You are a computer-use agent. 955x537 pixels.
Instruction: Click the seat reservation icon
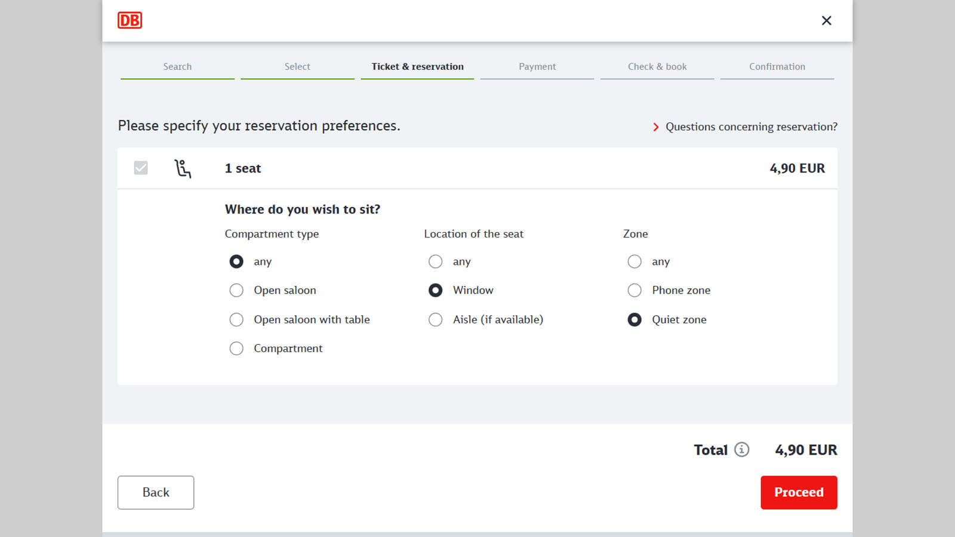(183, 168)
